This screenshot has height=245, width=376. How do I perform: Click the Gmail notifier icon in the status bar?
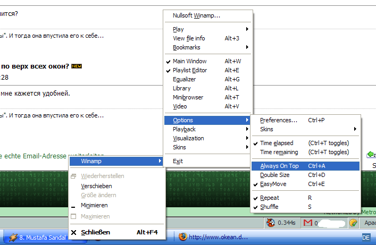tap(307, 223)
